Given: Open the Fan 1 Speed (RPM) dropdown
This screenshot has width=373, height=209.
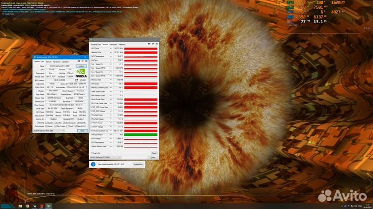Looking at the screenshot, I should (111, 68).
